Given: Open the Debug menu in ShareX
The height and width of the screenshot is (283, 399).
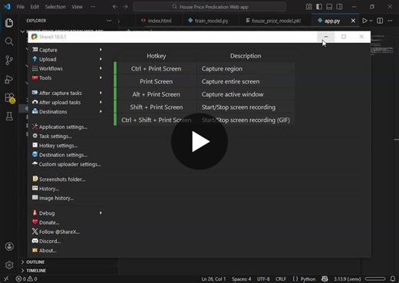Looking at the screenshot, I should [x=47, y=213].
